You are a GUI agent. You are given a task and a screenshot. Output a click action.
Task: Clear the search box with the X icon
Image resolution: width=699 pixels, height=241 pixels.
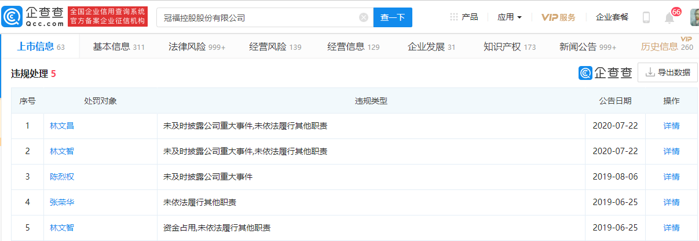point(364,17)
